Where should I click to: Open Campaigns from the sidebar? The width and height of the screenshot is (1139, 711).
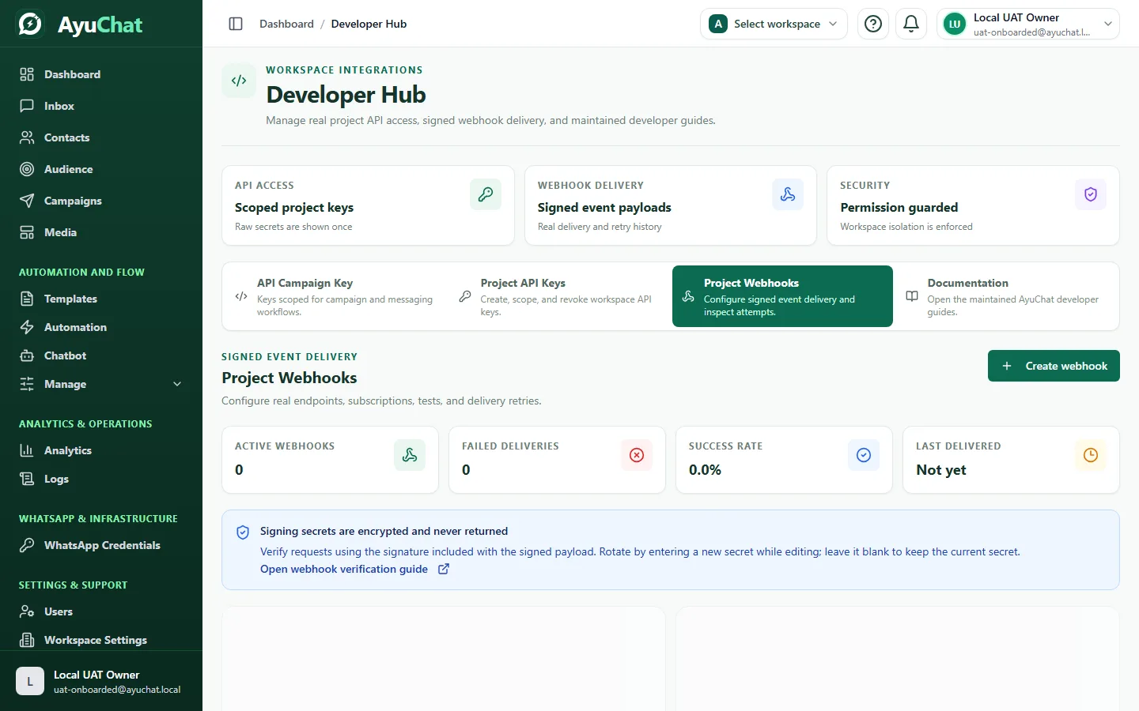101,201
